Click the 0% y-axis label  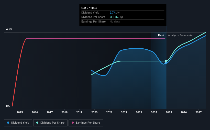pyautogui.click(x=8, y=106)
